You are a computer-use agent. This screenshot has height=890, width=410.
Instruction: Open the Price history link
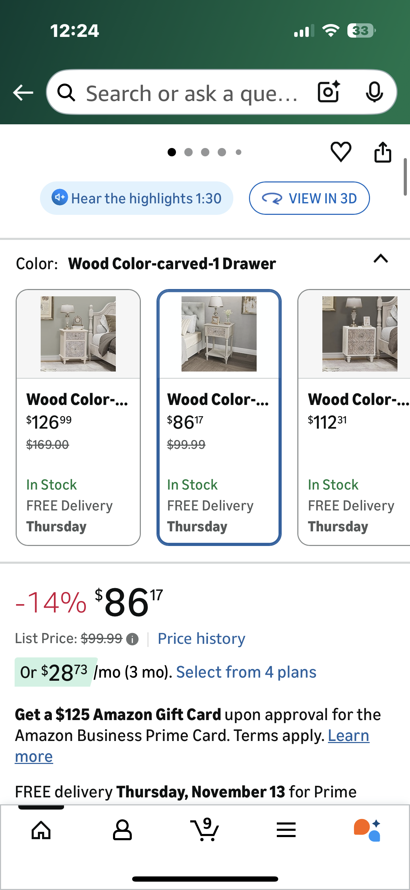coord(201,639)
